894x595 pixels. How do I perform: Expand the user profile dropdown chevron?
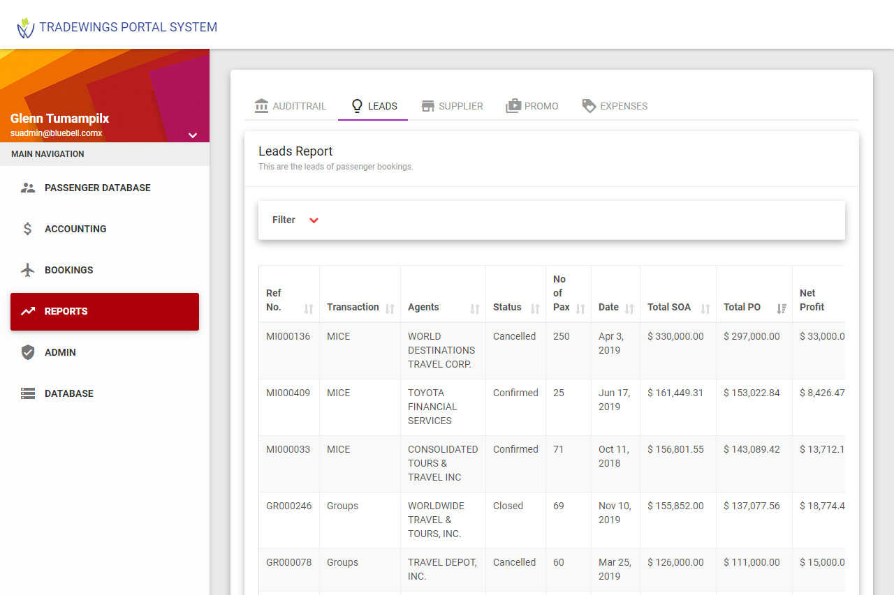[x=193, y=135]
